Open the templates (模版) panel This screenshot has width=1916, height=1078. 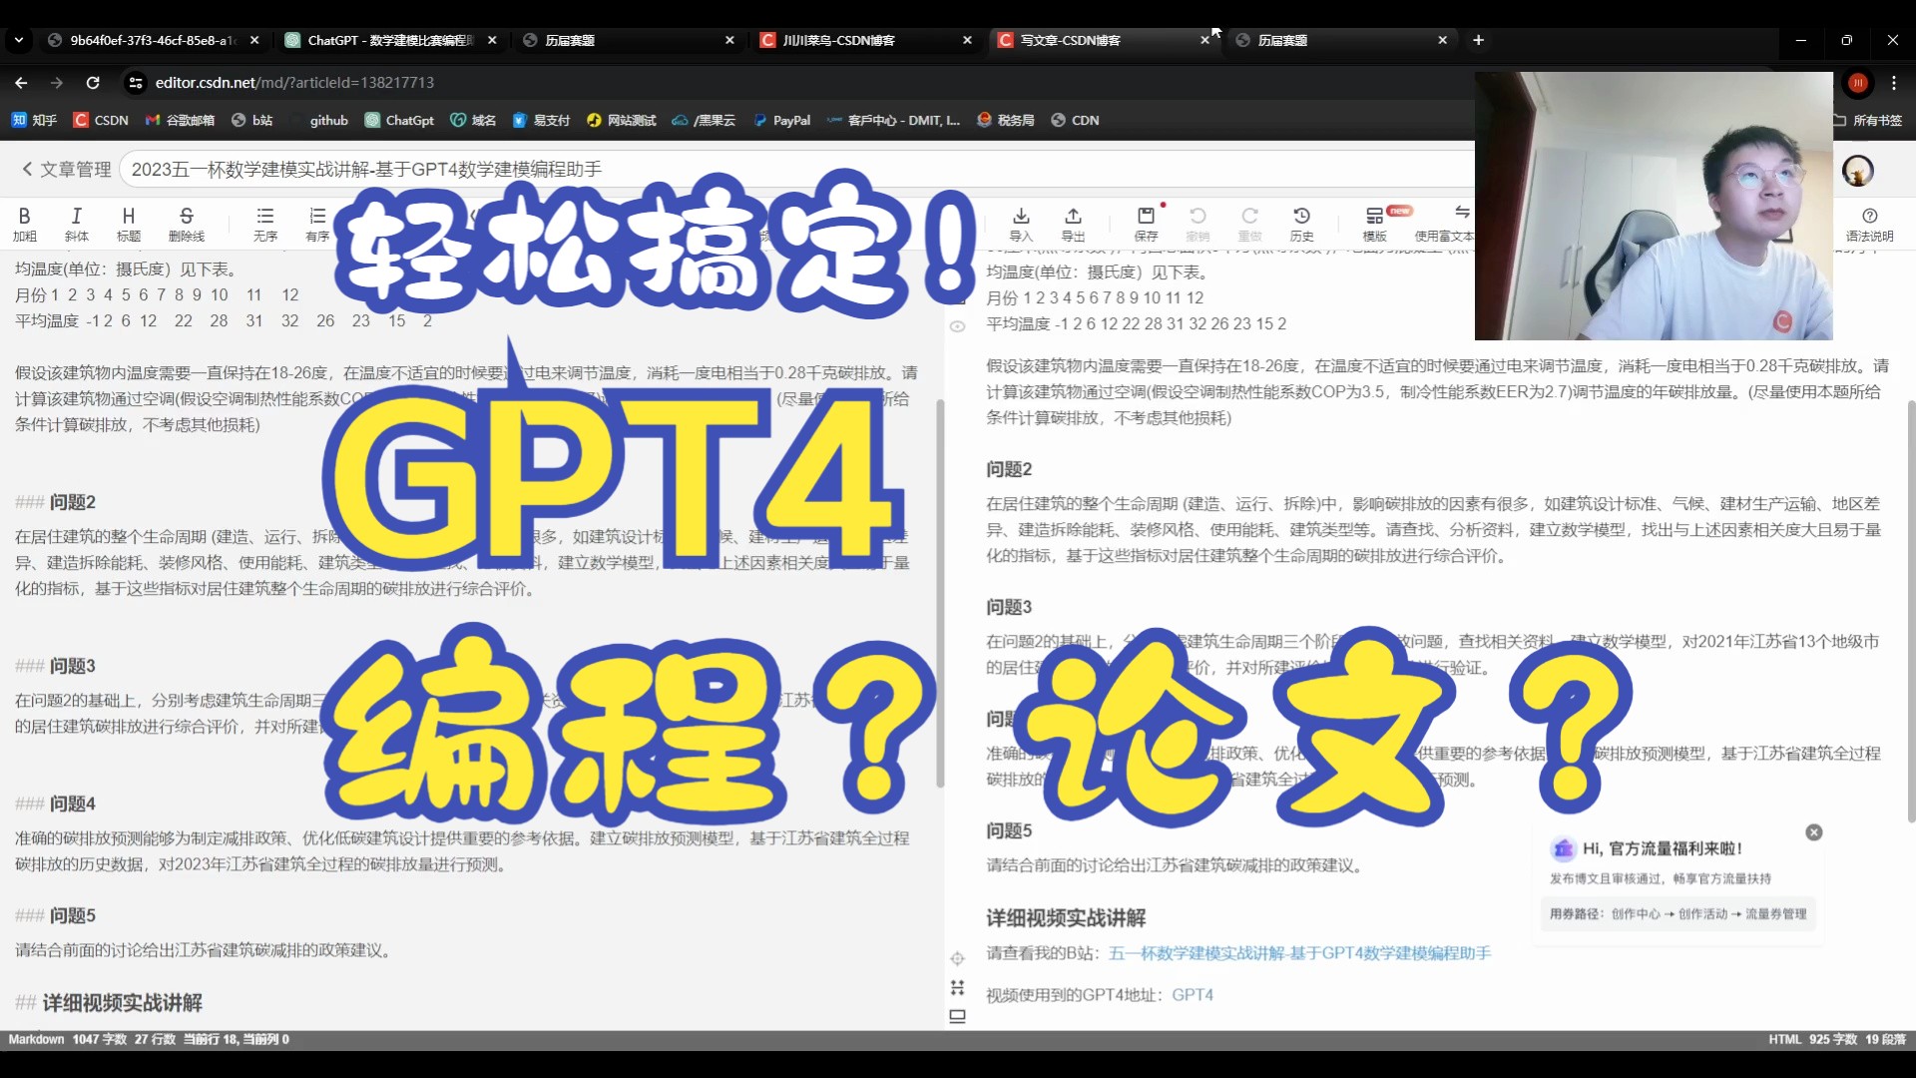[x=1375, y=224]
